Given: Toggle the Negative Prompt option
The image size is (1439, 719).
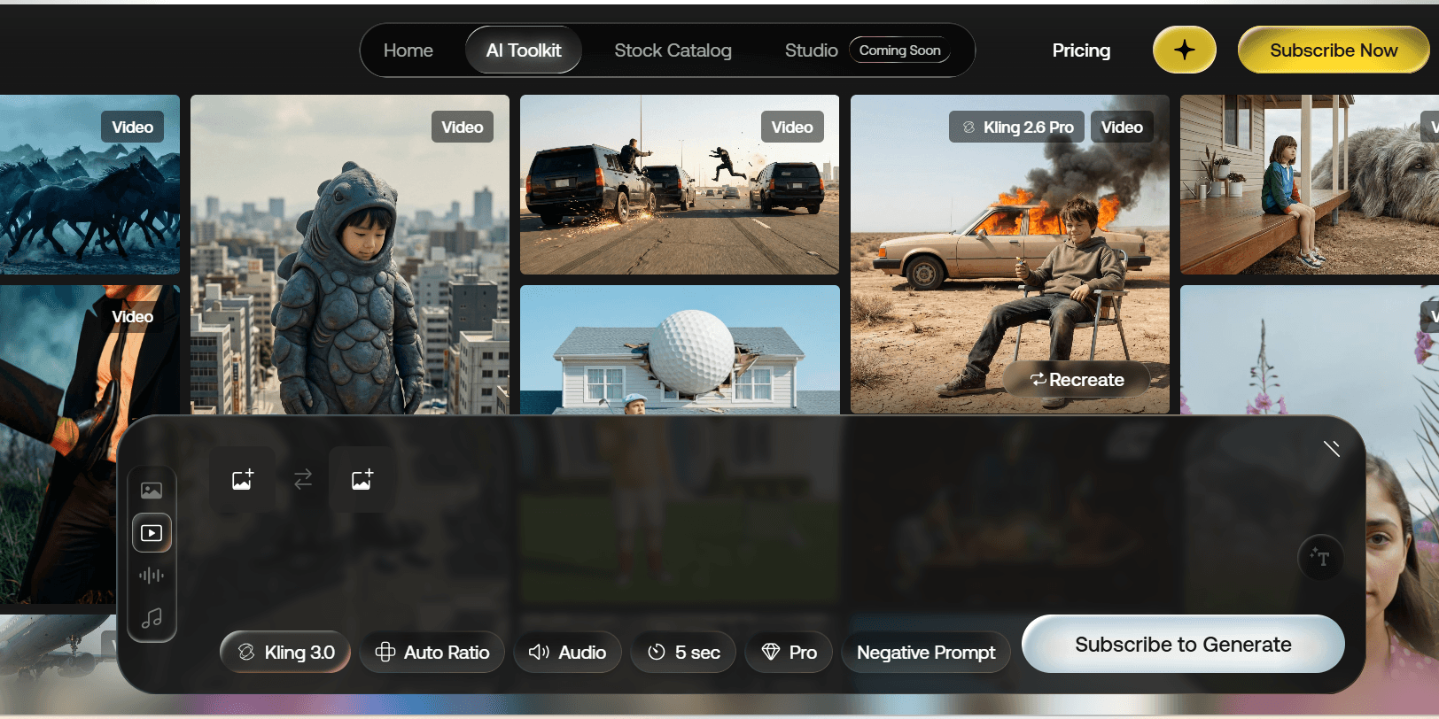Looking at the screenshot, I should pyautogui.click(x=925, y=653).
